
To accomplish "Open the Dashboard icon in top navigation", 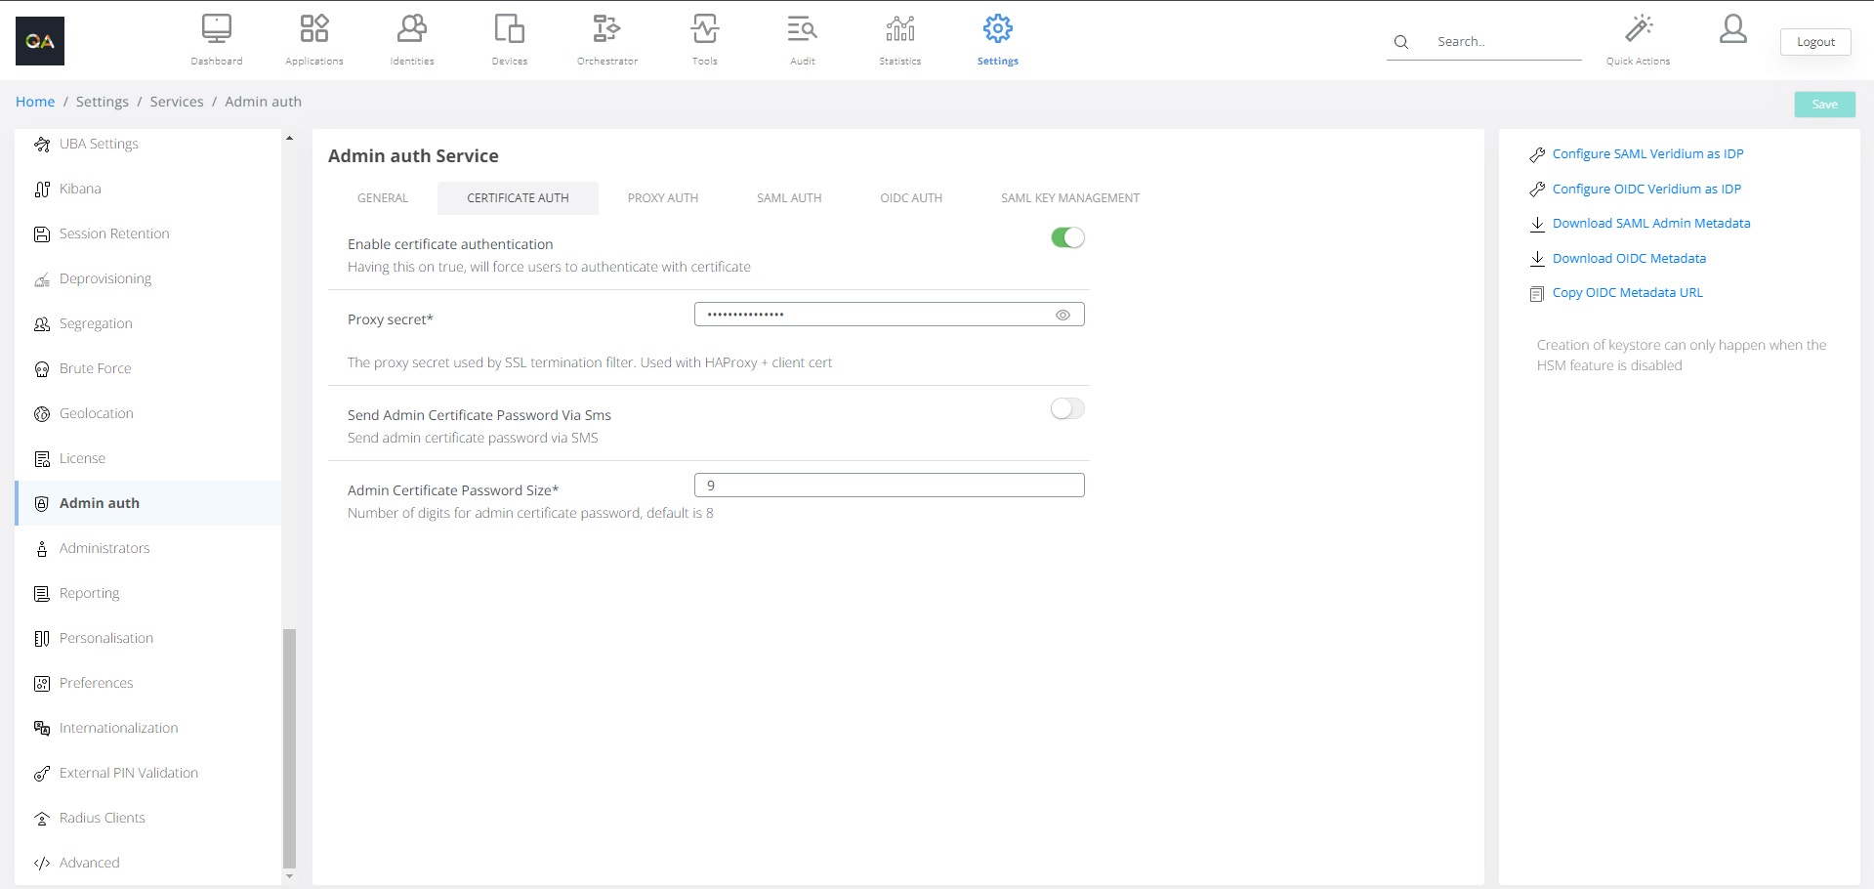I will (x=216, y=29).
